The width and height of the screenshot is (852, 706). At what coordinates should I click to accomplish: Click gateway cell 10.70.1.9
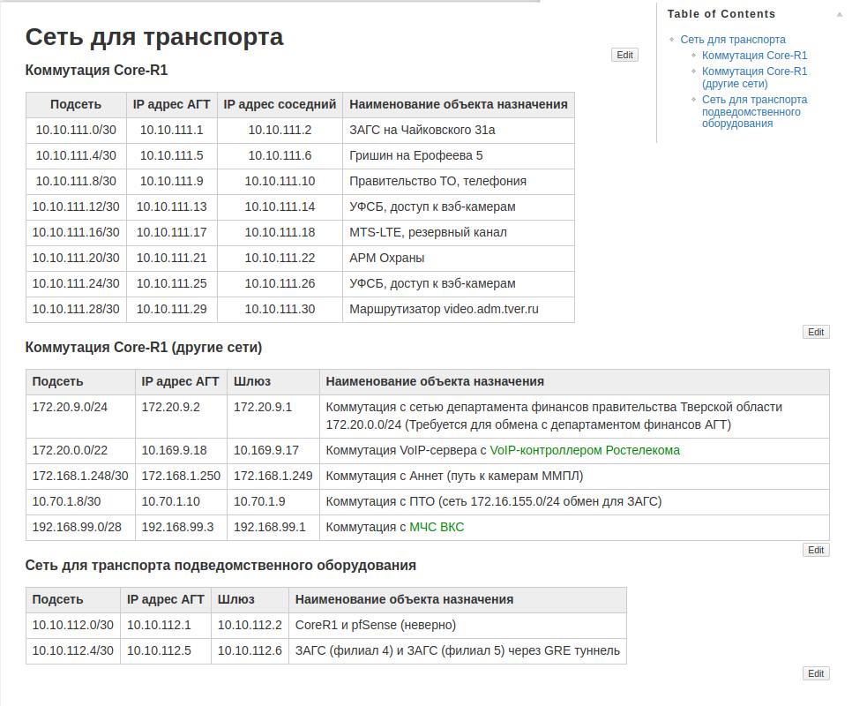pyautogui.click(x=273, y=501)
